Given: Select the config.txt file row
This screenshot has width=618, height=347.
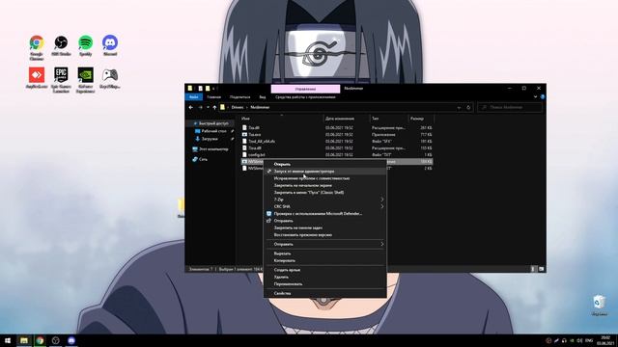Looking at the screenshot, I should click(x=337, y=155).
